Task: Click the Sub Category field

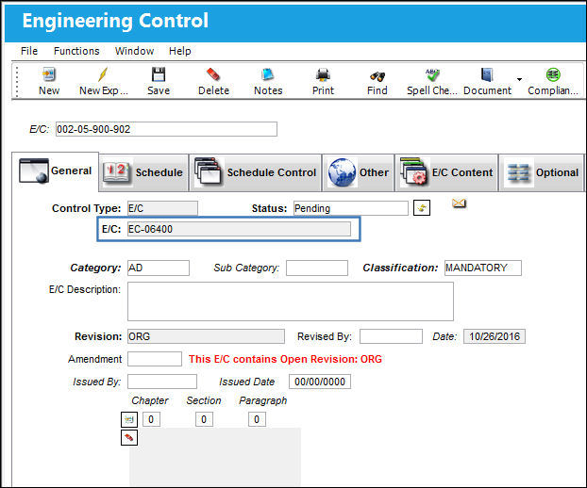Action: click(x=317, y=268)
